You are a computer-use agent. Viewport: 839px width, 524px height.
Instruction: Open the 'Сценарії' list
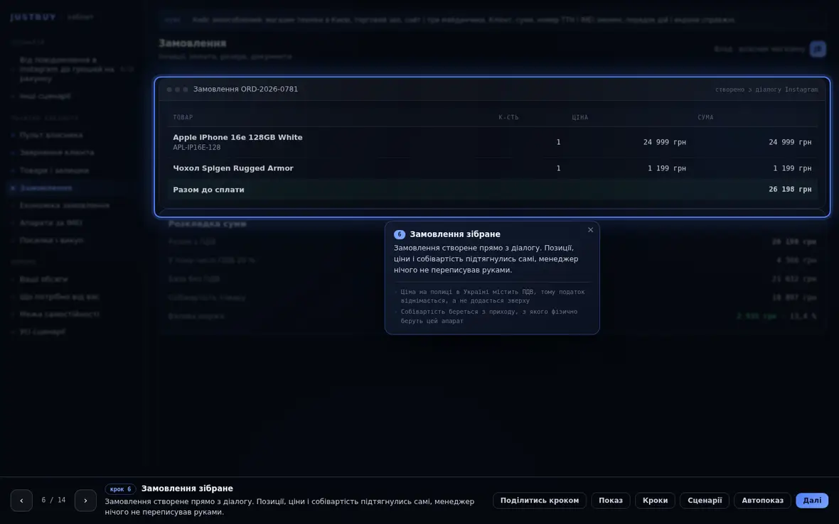click(704, 501)
